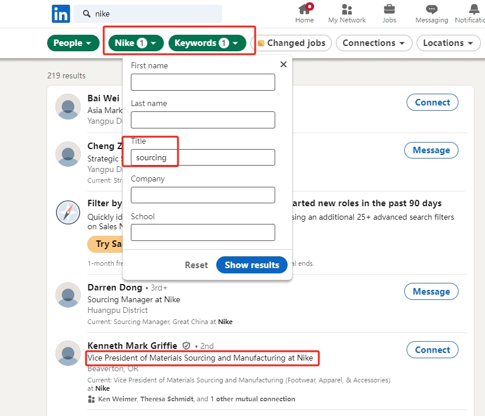Open Bai Wei's profile name link
The height and width of the screenshot is (416, 485).
coord(103,98)
